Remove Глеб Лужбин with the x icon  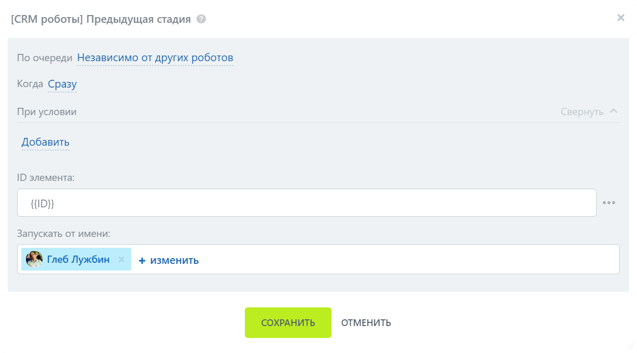[x=121, y=259]
